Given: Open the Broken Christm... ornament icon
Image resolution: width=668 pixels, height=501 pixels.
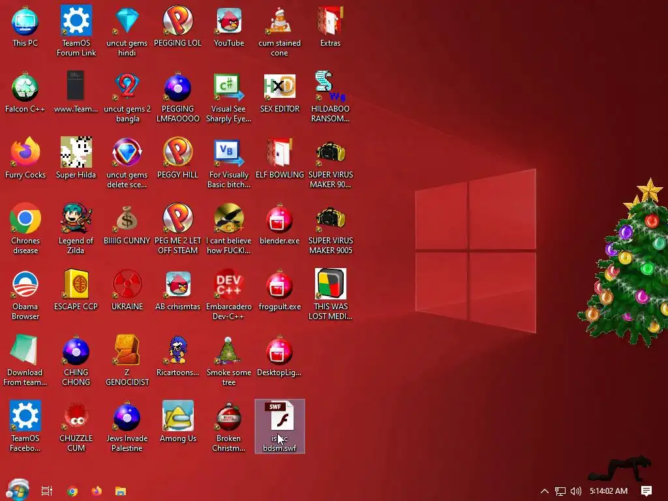Looking at the screenshot, I should (x=229, y=427).
